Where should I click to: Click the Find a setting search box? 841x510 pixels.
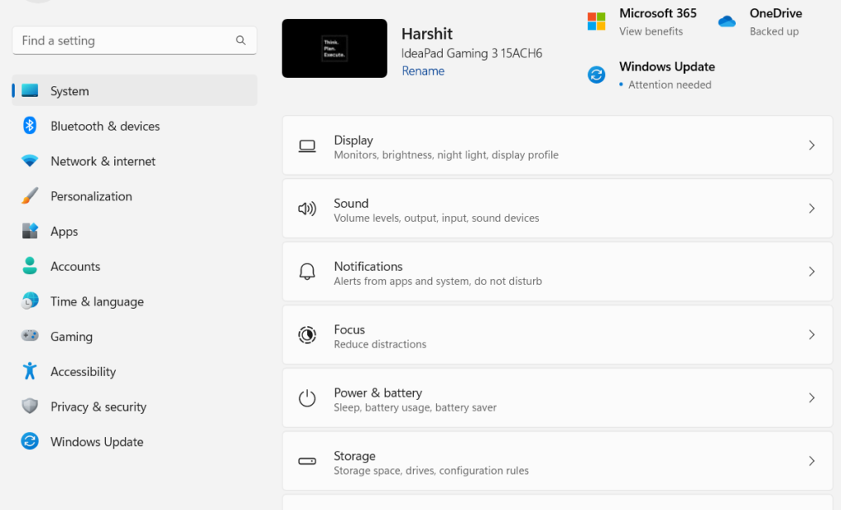pos(123,40)
